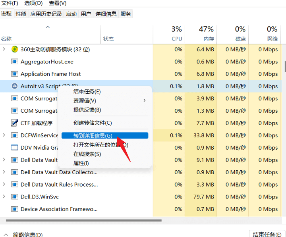
Task: Sort by the 内存 column header
Action: pos(201,35)
